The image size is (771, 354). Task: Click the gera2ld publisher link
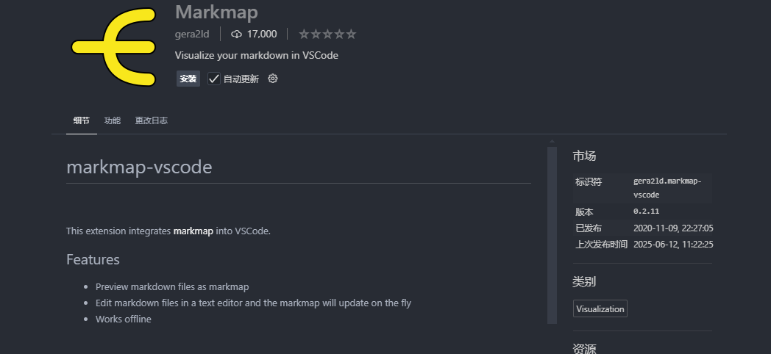pyautogui.click(x=192, y=34)
